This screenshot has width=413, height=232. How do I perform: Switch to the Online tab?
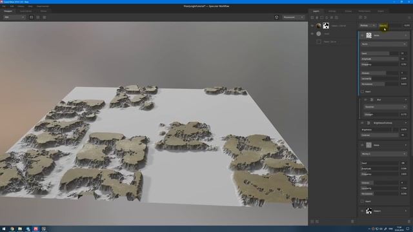[x=43, y=11]
